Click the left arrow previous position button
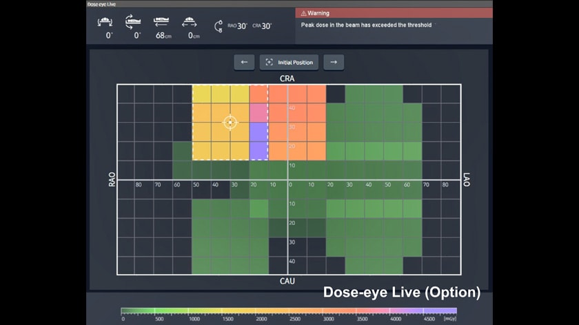The width and height of the screenshot is (579, 325). pos(244,62)
